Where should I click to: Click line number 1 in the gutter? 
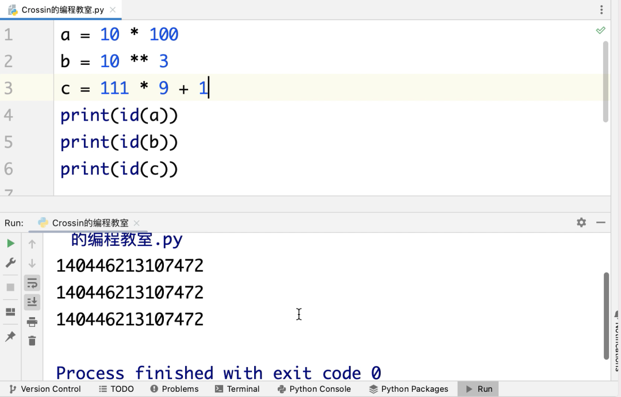pos(8,34)
